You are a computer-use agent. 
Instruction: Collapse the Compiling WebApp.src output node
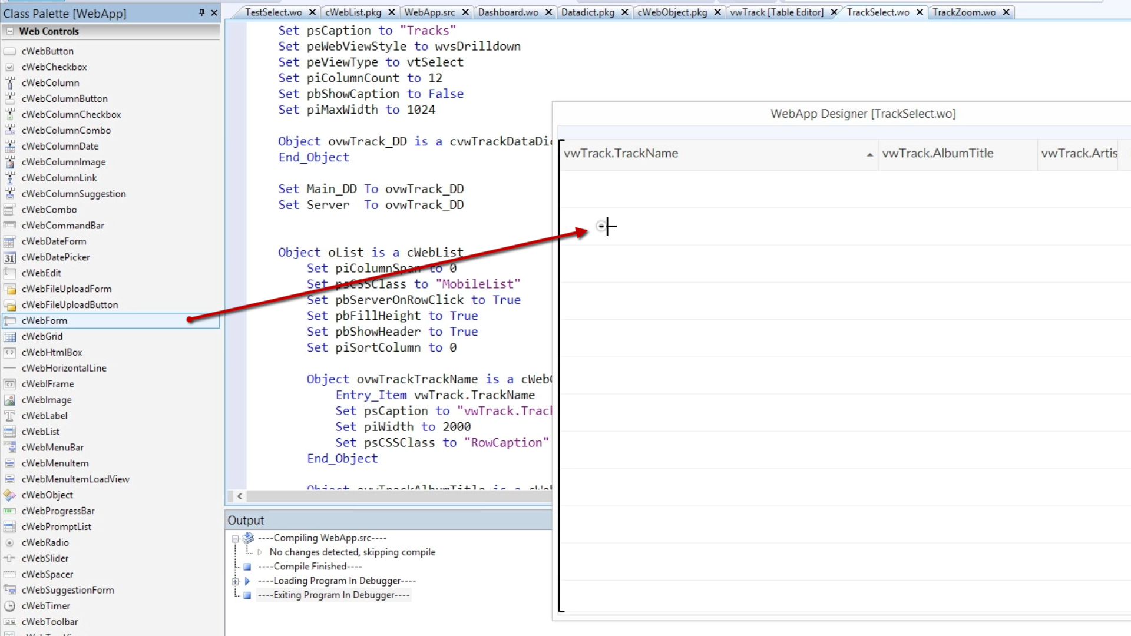tap(235, 538)
